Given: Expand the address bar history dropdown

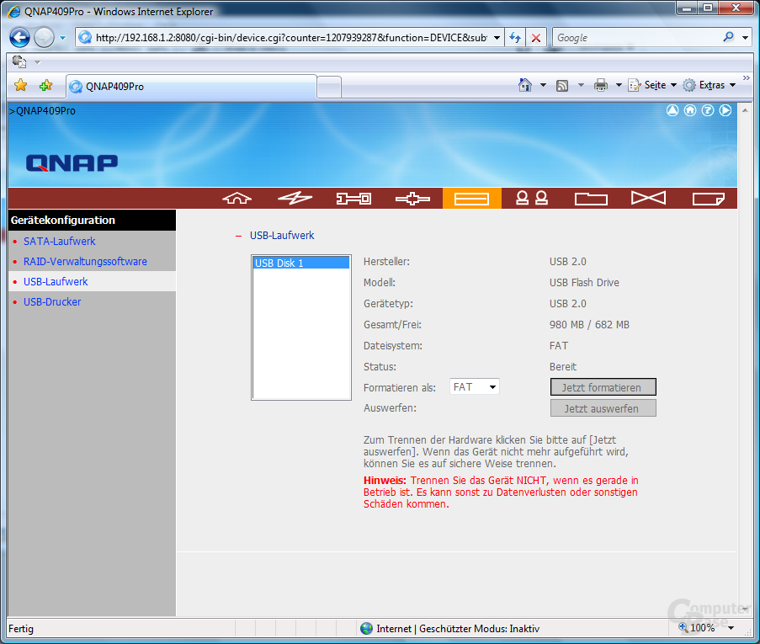Looking at the screenshot, I should coord(497,38).
